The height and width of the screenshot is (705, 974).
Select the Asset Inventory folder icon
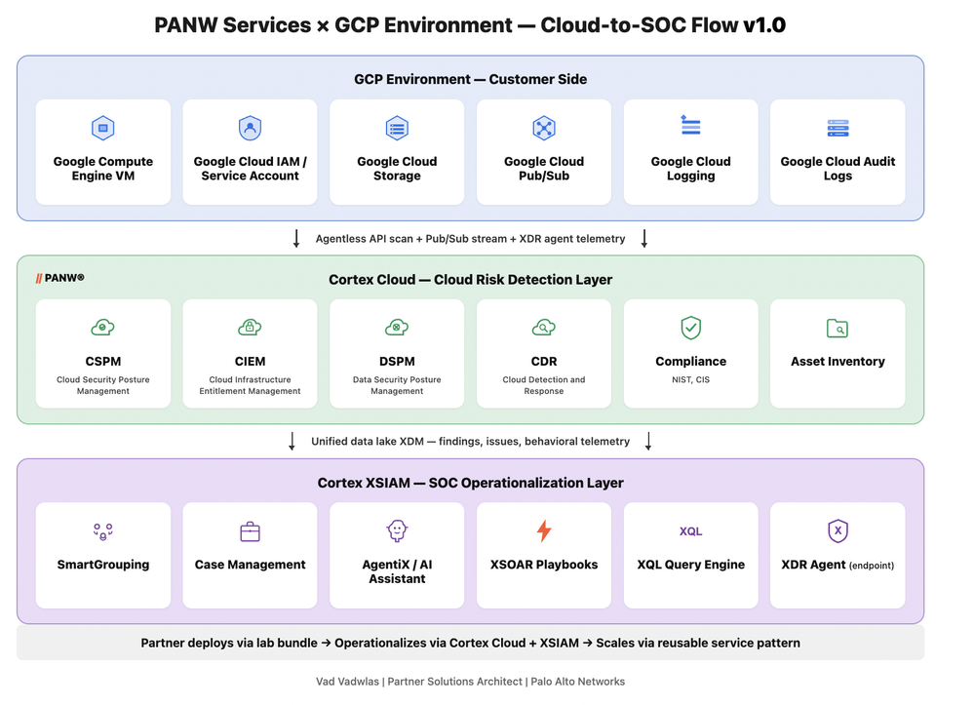click(x=838, y=329)
